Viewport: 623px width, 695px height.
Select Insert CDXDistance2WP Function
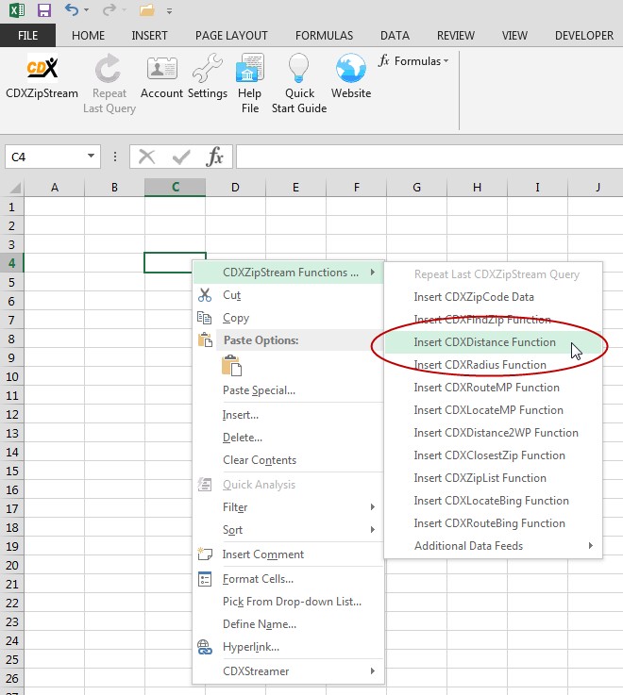click(x=494, y=432)
